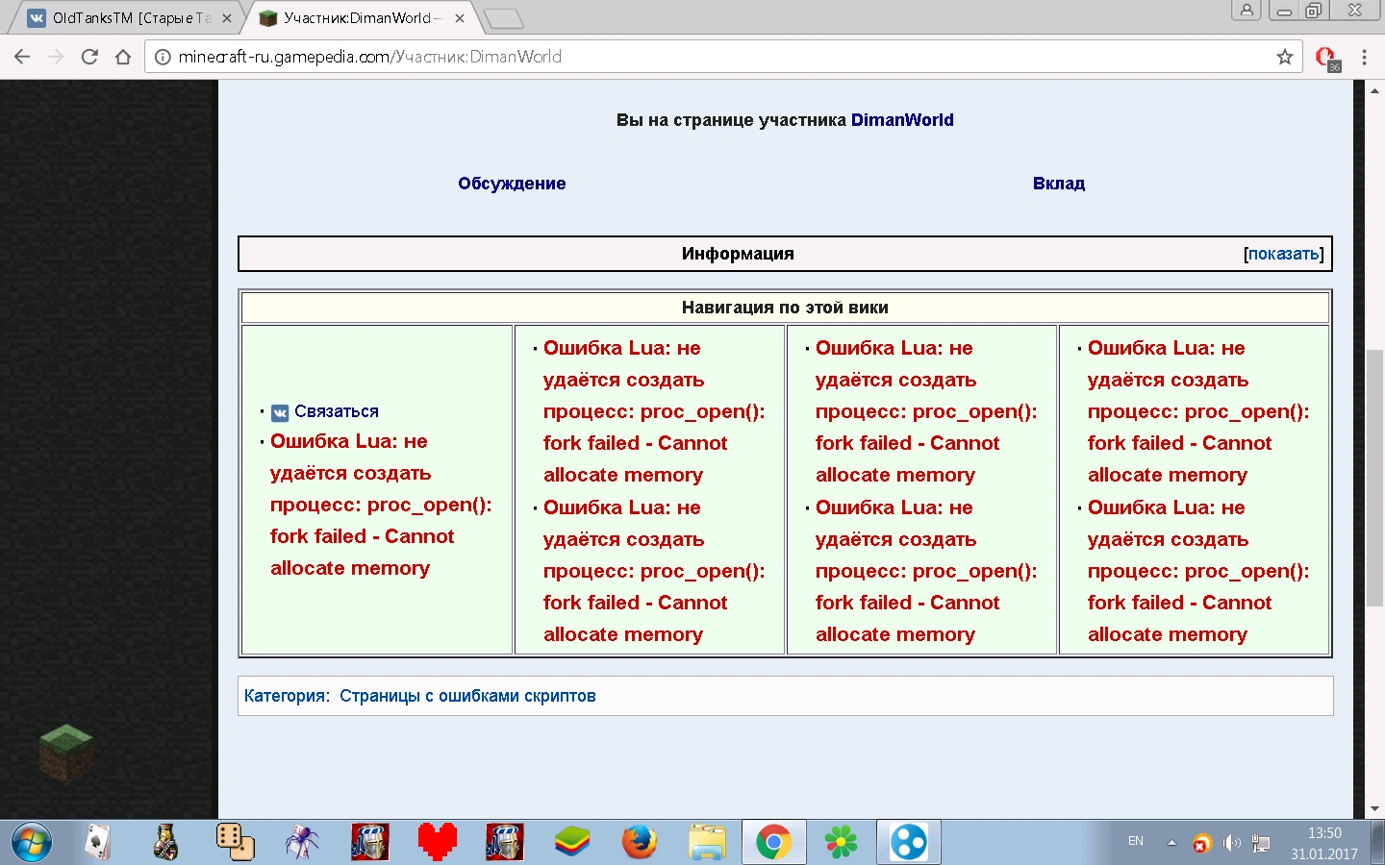
Task: Open ICQ green flower taskbar icon
Action: tap(842, 843)
